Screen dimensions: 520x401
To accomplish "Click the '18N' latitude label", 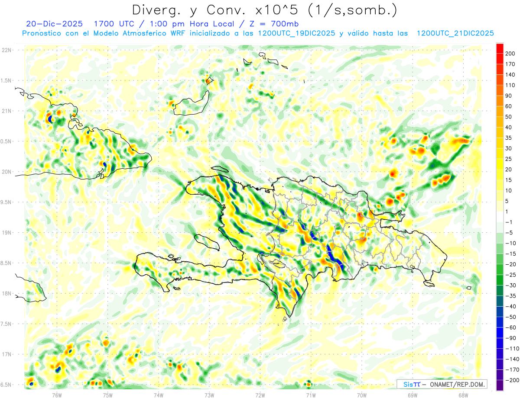I will click(6, 294).
